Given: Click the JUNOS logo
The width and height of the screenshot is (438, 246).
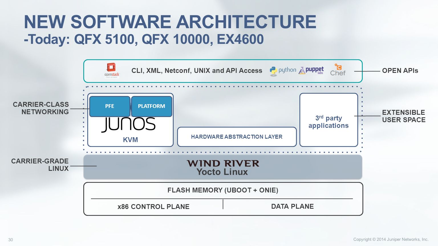Looking at the screenshot, I should (128, 125).
